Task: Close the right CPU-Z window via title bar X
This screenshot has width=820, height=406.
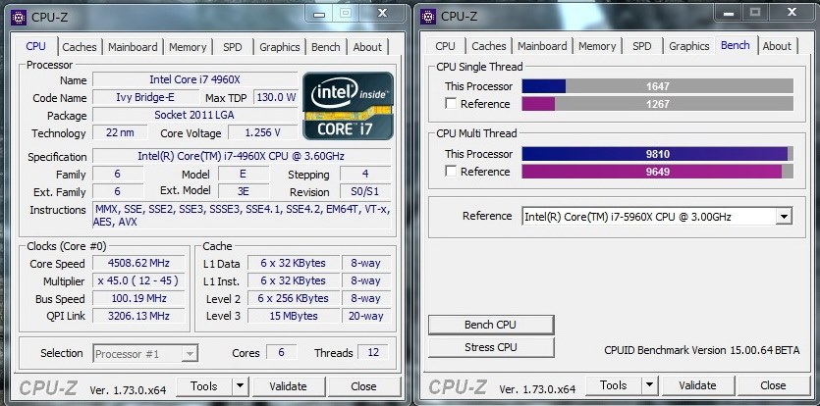Action: pyautogui.click(x=793, y=13)
